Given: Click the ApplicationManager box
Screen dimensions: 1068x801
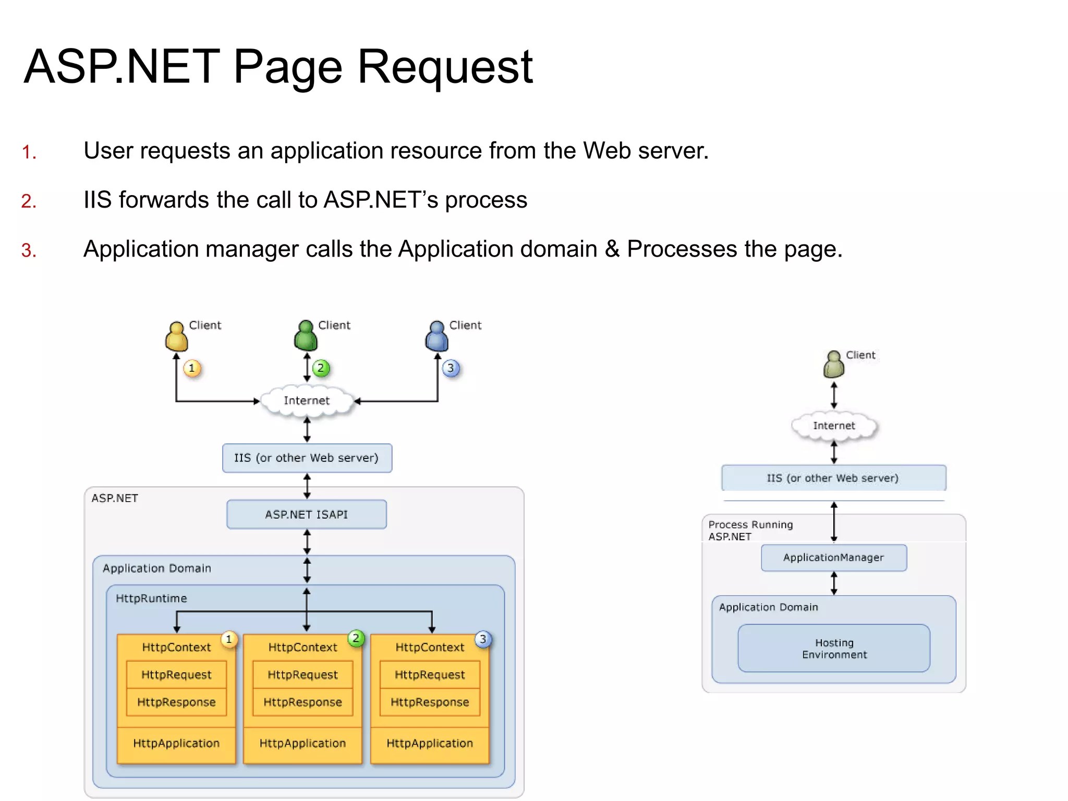Looking at the screenshot, I should tap(833, 557).
